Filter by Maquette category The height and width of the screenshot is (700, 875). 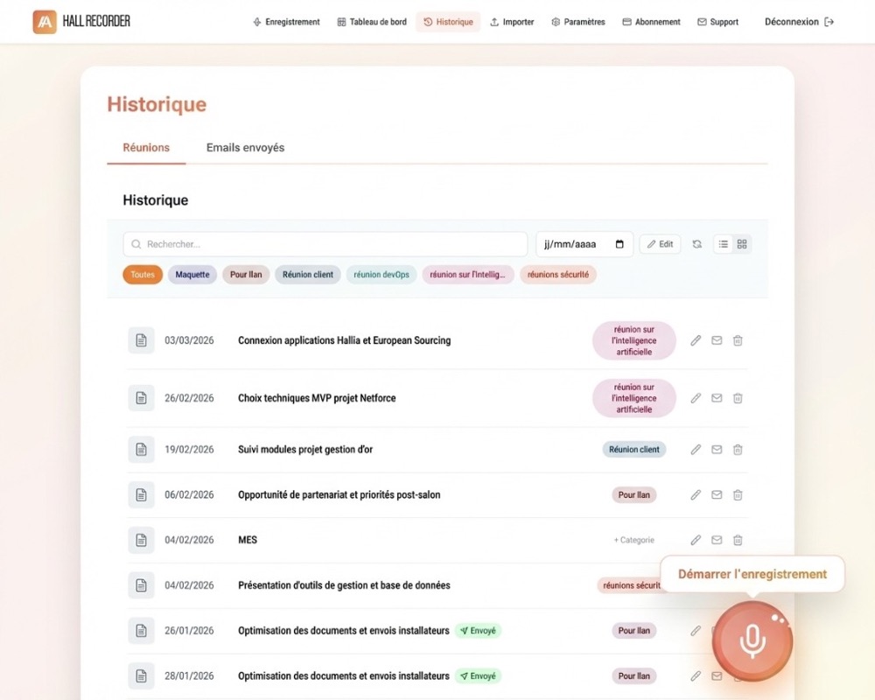click(x=192, y=275)
